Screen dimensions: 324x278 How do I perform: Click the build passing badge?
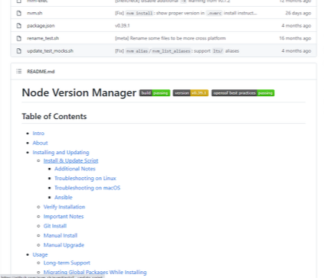point(155,93)
